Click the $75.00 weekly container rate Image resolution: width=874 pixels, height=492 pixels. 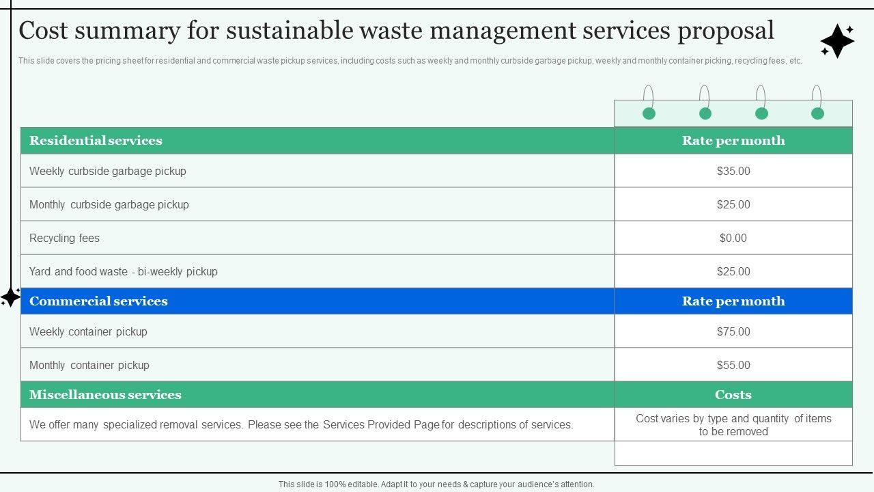733,331
